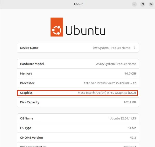Click the 64-bit value
The height and width of the screenshot is (147, 155).
(x=132, y=128)
